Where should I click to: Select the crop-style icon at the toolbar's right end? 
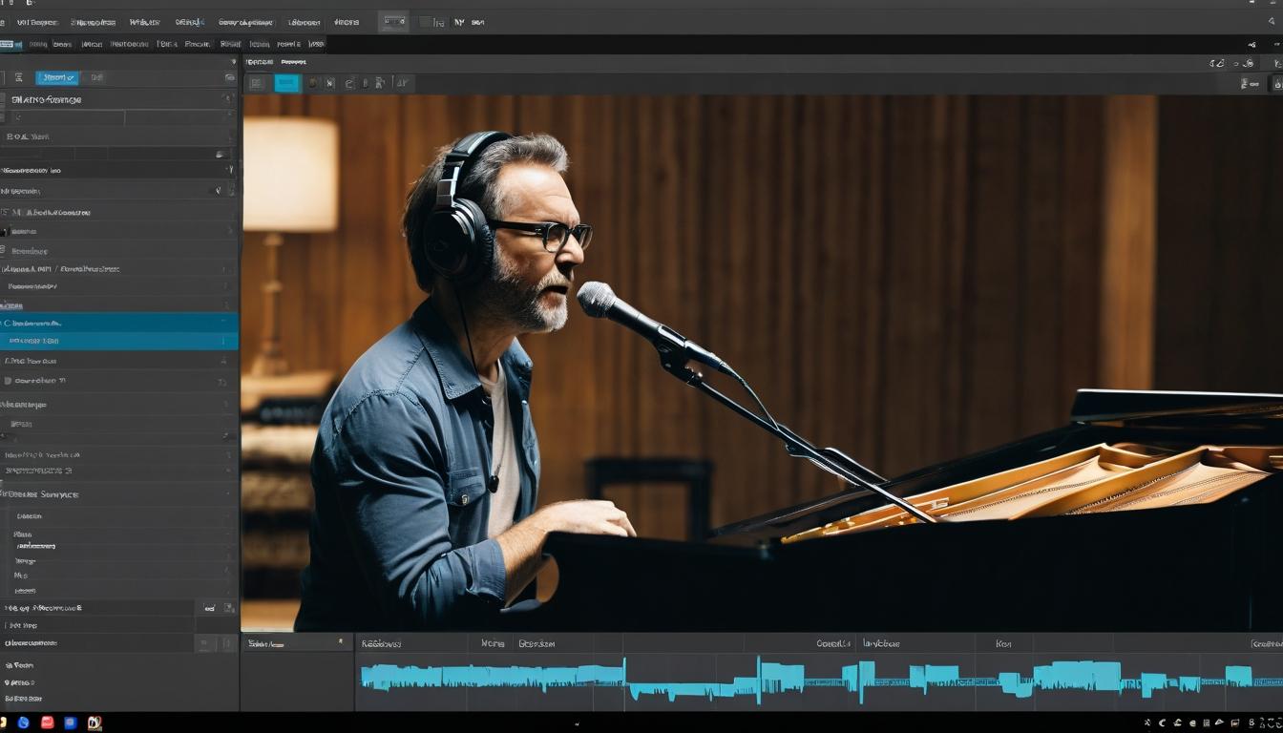(401, 83)
